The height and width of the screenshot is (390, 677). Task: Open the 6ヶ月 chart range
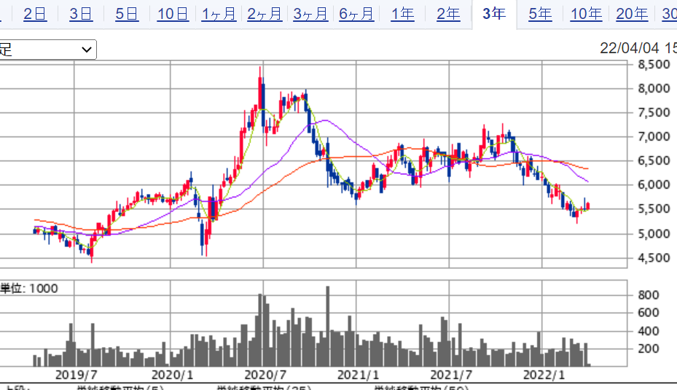[x=356, y=15]
